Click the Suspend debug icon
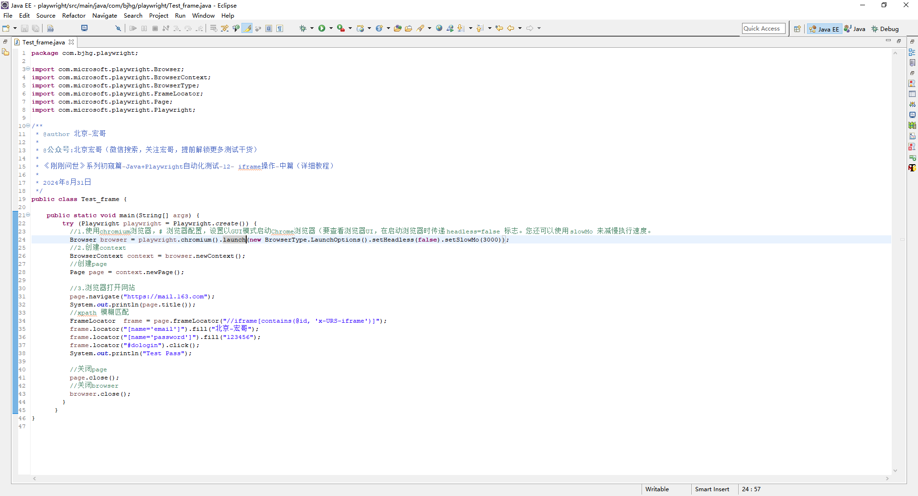The width and height of the screenshot is (918, 496). click(x=144, y=29)
